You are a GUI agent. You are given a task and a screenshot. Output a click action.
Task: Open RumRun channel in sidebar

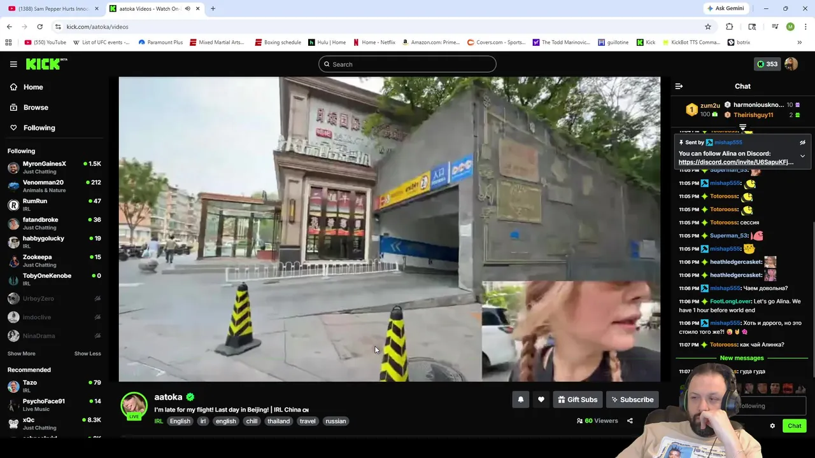54,204
